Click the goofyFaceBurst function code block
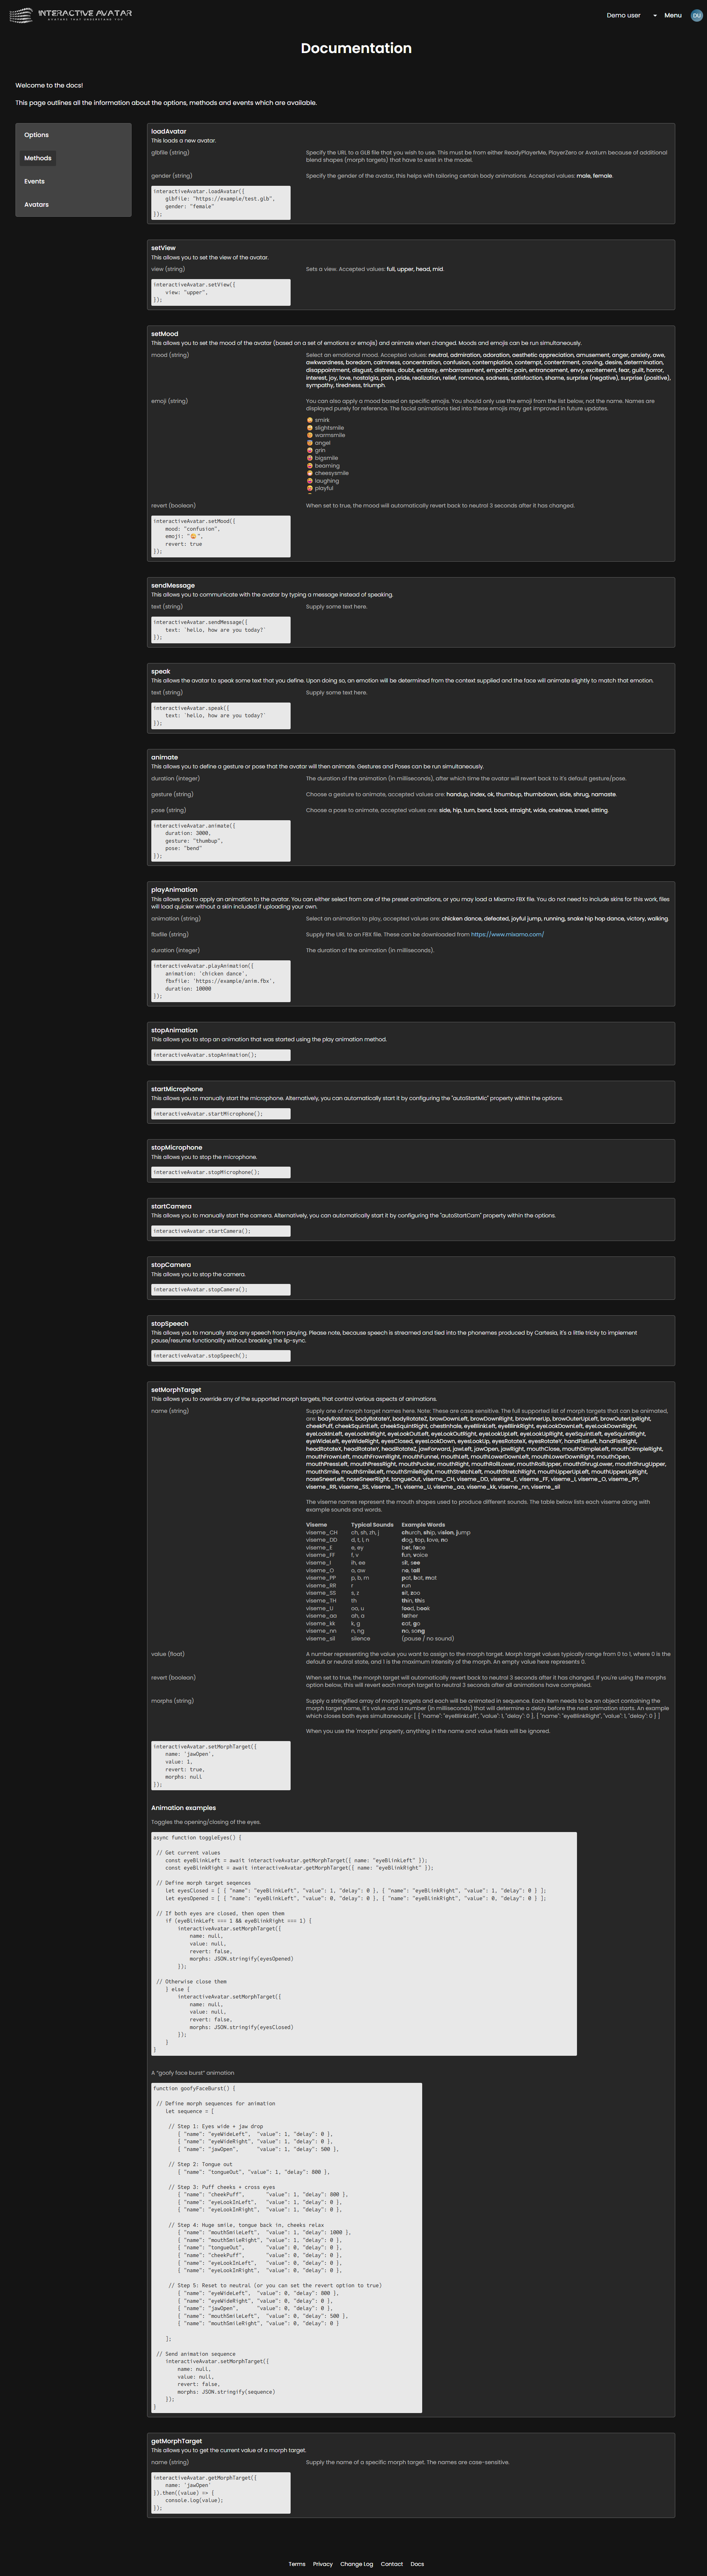The height and width of the screenshot is (2576, 707). (286, 2248)
